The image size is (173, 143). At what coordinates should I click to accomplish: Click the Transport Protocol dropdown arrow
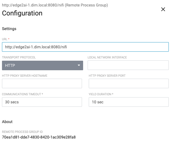[79, 65]
